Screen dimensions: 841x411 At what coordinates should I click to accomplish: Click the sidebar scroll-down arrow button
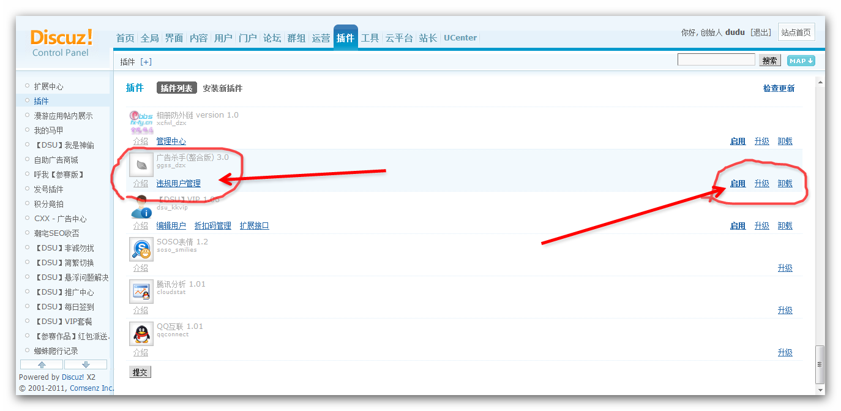[86, 364]
